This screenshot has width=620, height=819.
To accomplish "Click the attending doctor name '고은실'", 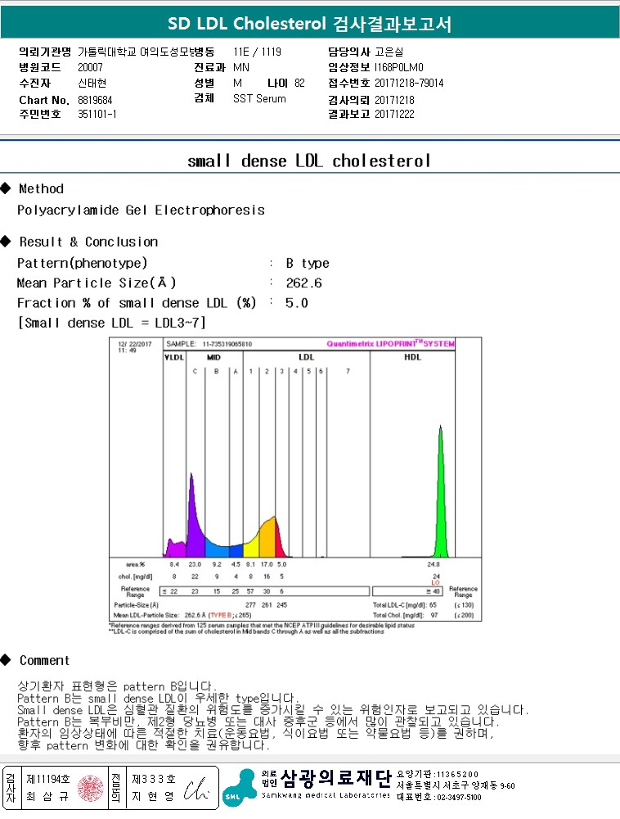I will coord(389,52).
